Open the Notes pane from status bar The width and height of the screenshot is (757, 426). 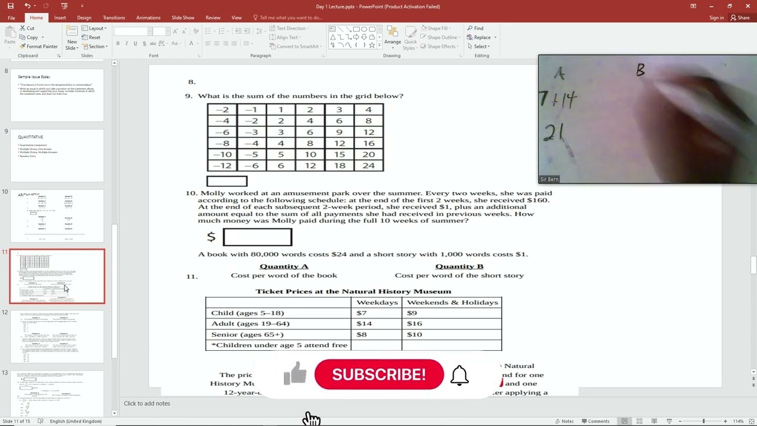tap(564, 421)
